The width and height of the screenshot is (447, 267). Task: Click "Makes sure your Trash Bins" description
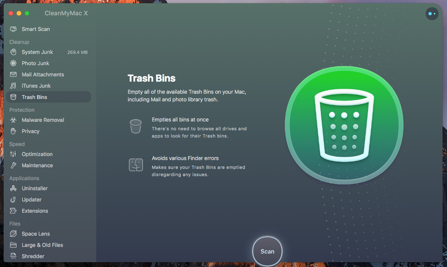[199, 171]
